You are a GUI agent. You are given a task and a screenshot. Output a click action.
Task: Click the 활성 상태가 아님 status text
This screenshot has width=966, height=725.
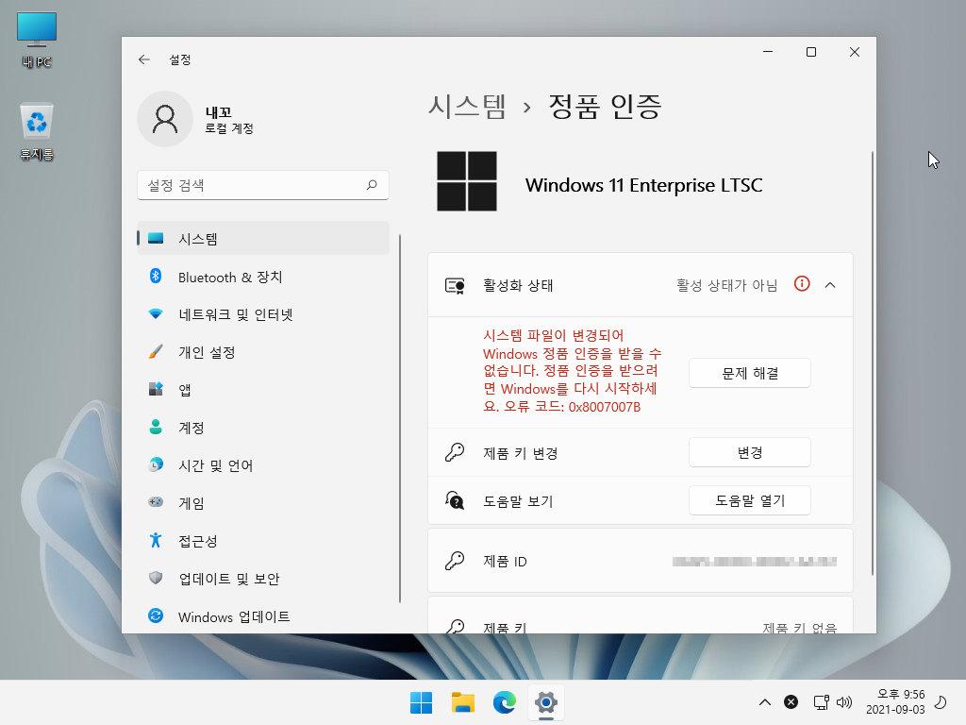coord(727,285)
